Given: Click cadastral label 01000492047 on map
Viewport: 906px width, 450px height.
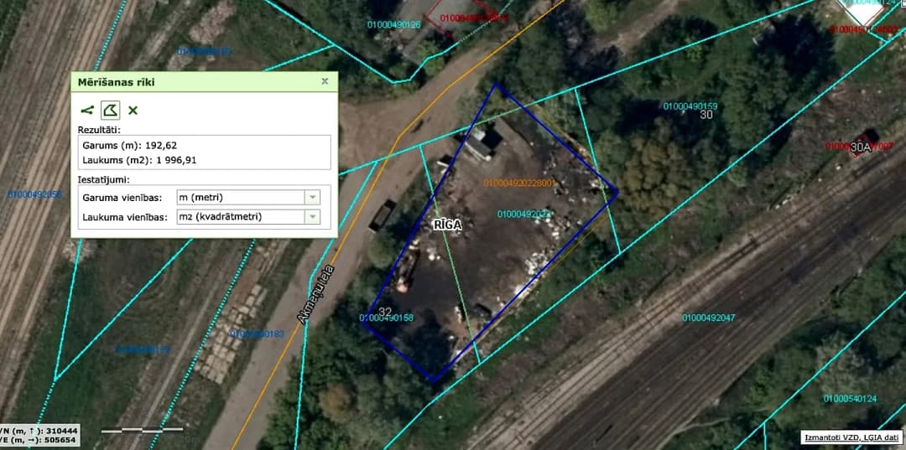Looking at the screenshot, I should pyautogui.click(x=708, y=318).
